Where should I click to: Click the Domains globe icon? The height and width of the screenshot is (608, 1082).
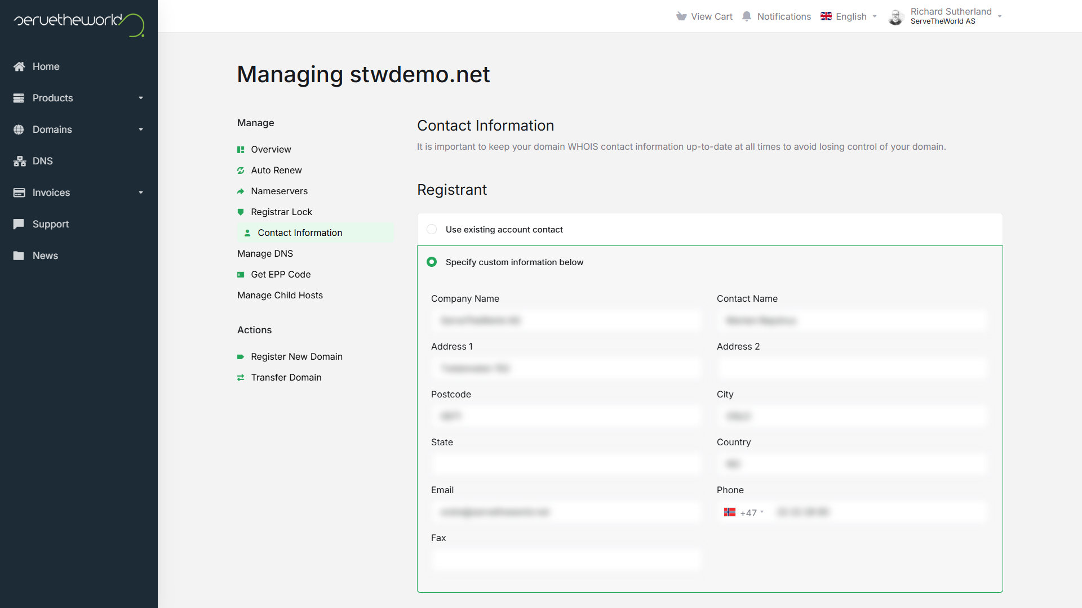[19, 129]
